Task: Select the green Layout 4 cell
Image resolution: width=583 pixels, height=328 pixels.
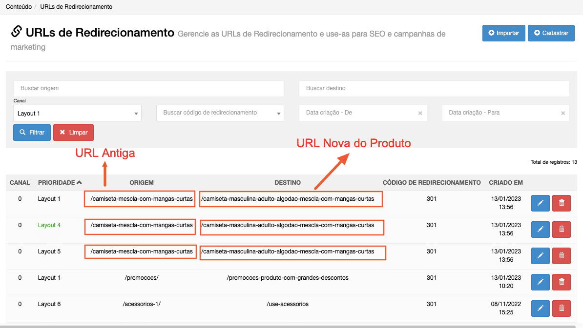Action: point(49,225)
